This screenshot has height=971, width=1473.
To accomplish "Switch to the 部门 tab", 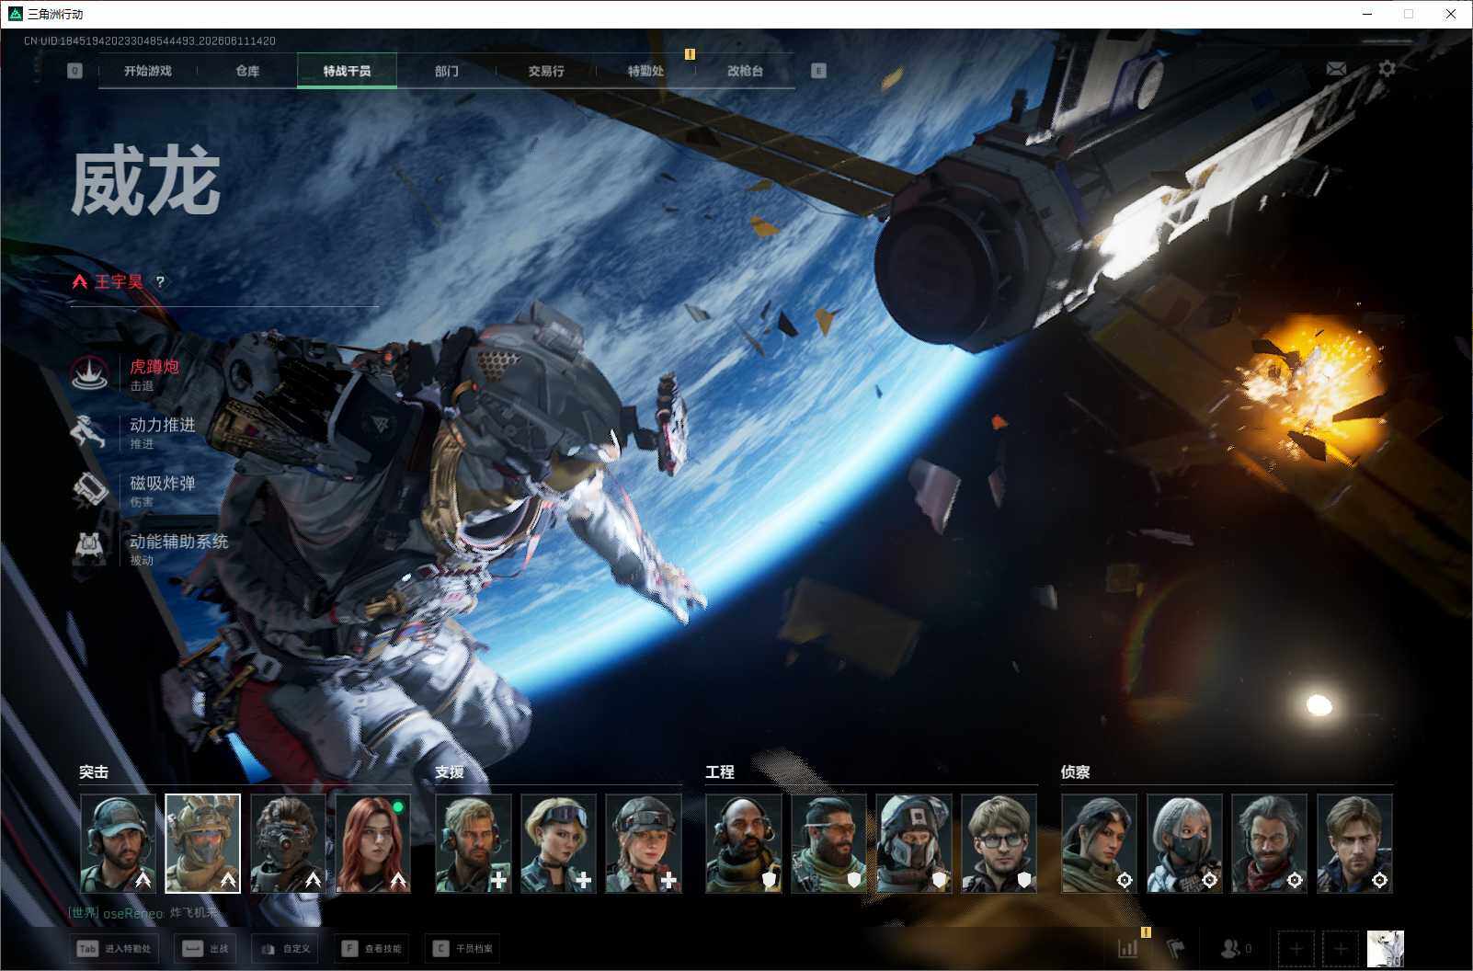I will click(446, 71).
